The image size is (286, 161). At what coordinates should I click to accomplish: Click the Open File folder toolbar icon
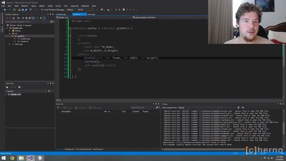point(19,10)
